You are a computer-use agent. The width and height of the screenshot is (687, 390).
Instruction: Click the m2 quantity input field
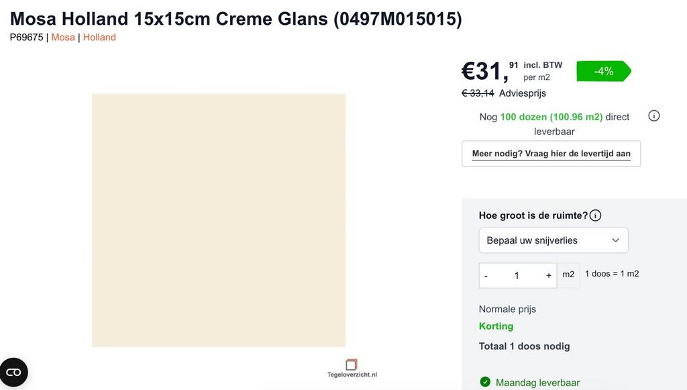pos(517,275)
